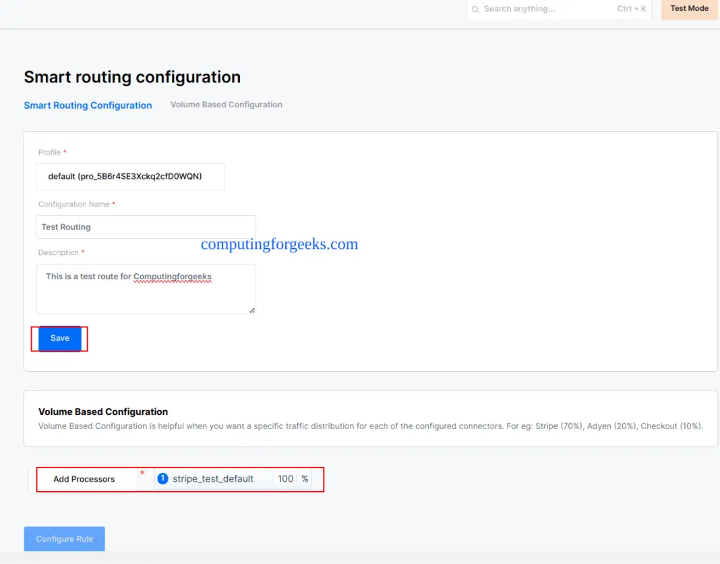720x564 pixels.
Task: Expand the processor percentage selector showing 100
Action: point(285,478)
